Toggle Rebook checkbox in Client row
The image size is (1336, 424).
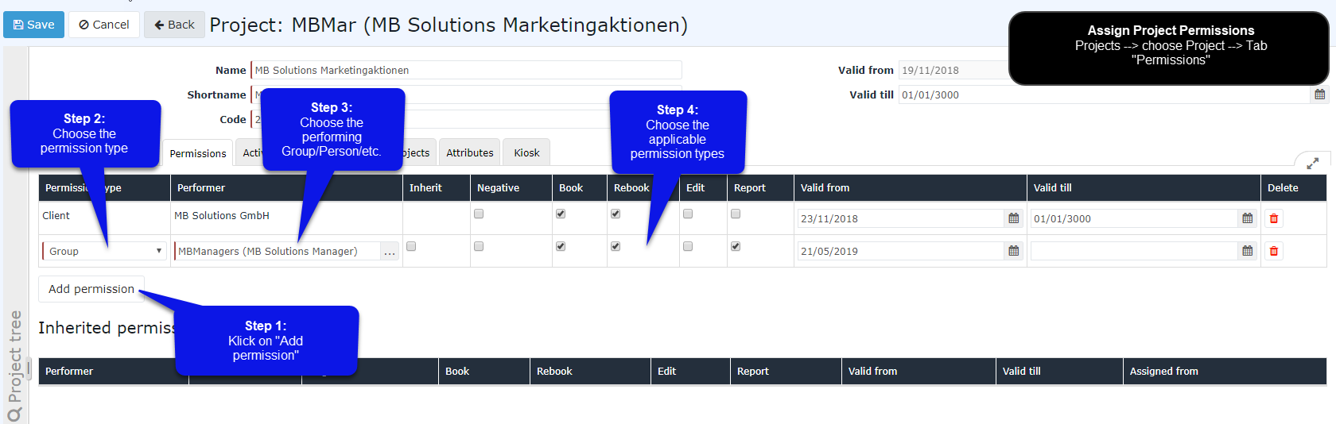[x=616, y=214]
